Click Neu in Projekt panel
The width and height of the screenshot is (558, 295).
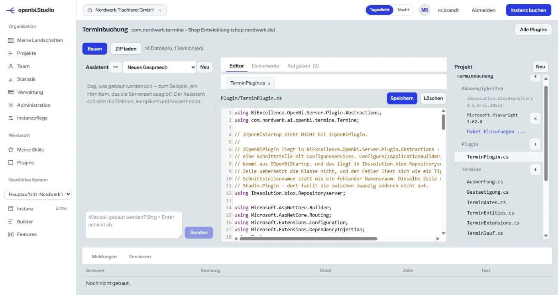540,67
